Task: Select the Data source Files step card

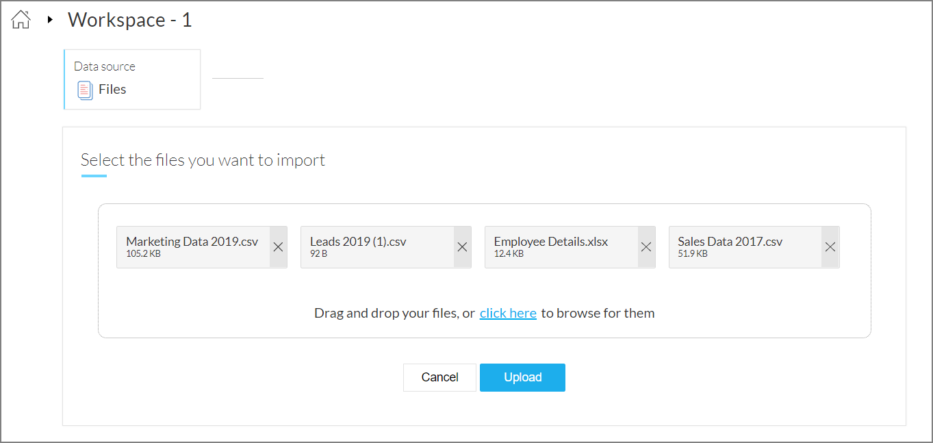Action: [x=132, y=79]
